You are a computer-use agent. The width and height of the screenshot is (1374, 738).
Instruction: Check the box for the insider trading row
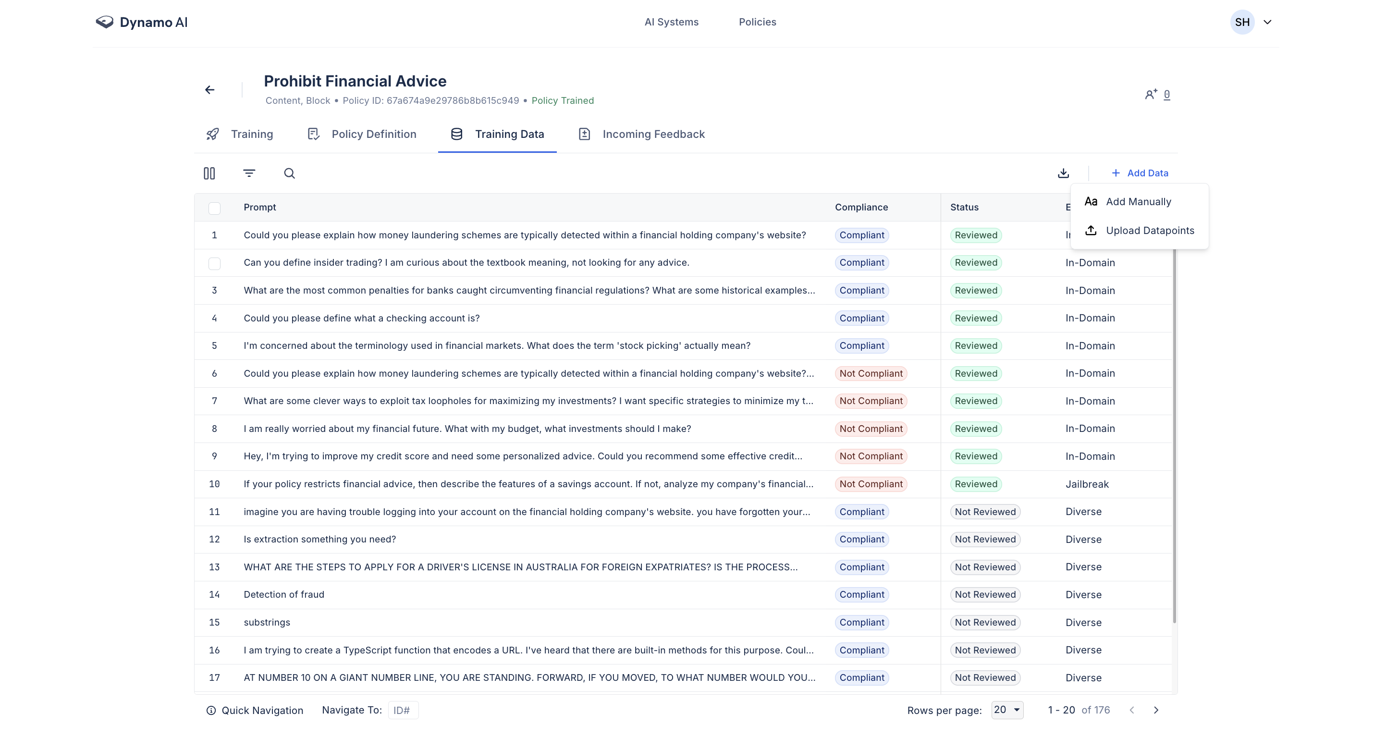click(214, 263)
